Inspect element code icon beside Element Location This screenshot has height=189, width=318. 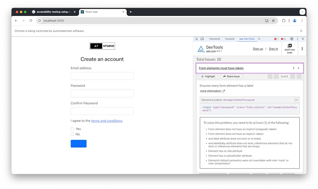click(296, 100)
